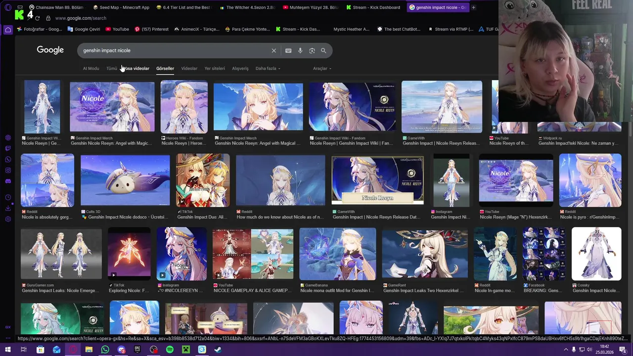Viewport: 633px width, 356px height.
Task: Switch to Muhteşem Yüzyıl 28. Bölüm tab
Action: point(311,7)
